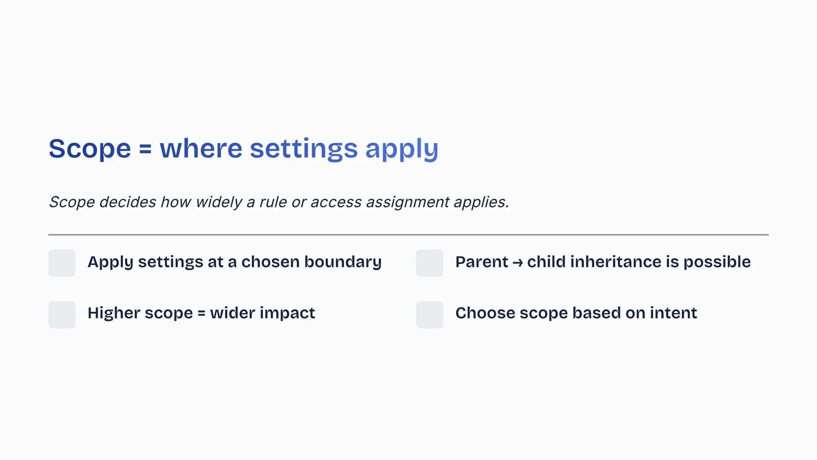
Task: Click the square beside "Higher scope = wider impact"
Action: pos(62,315)
